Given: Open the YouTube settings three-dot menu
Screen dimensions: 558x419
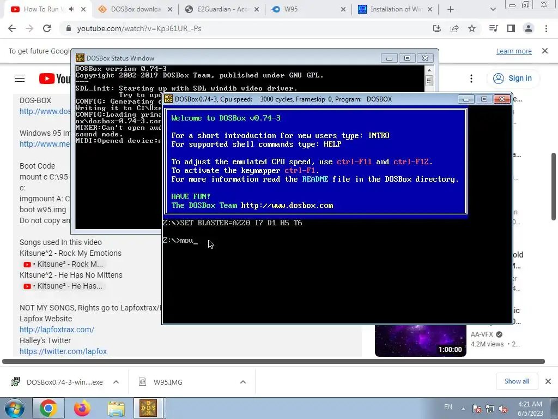Looking at the screenshot, I should (x=471, y=79).
